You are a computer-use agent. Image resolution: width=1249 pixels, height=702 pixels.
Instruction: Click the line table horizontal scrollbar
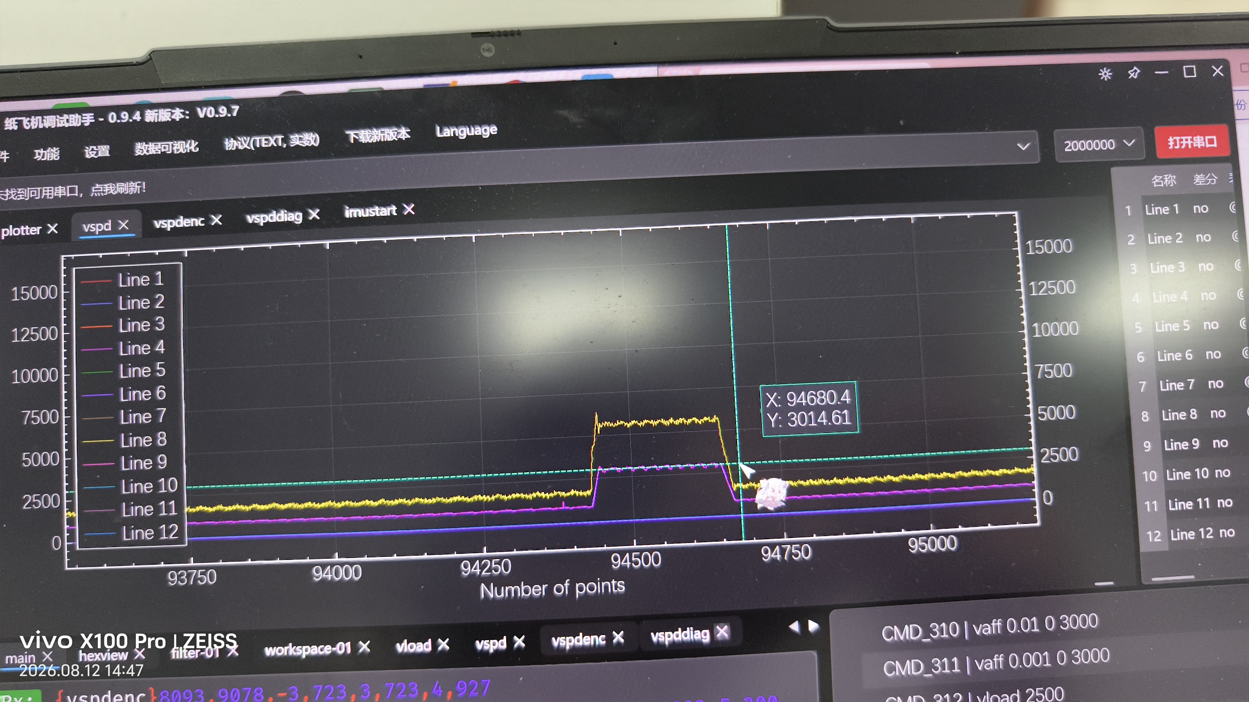coord(1172,577)
